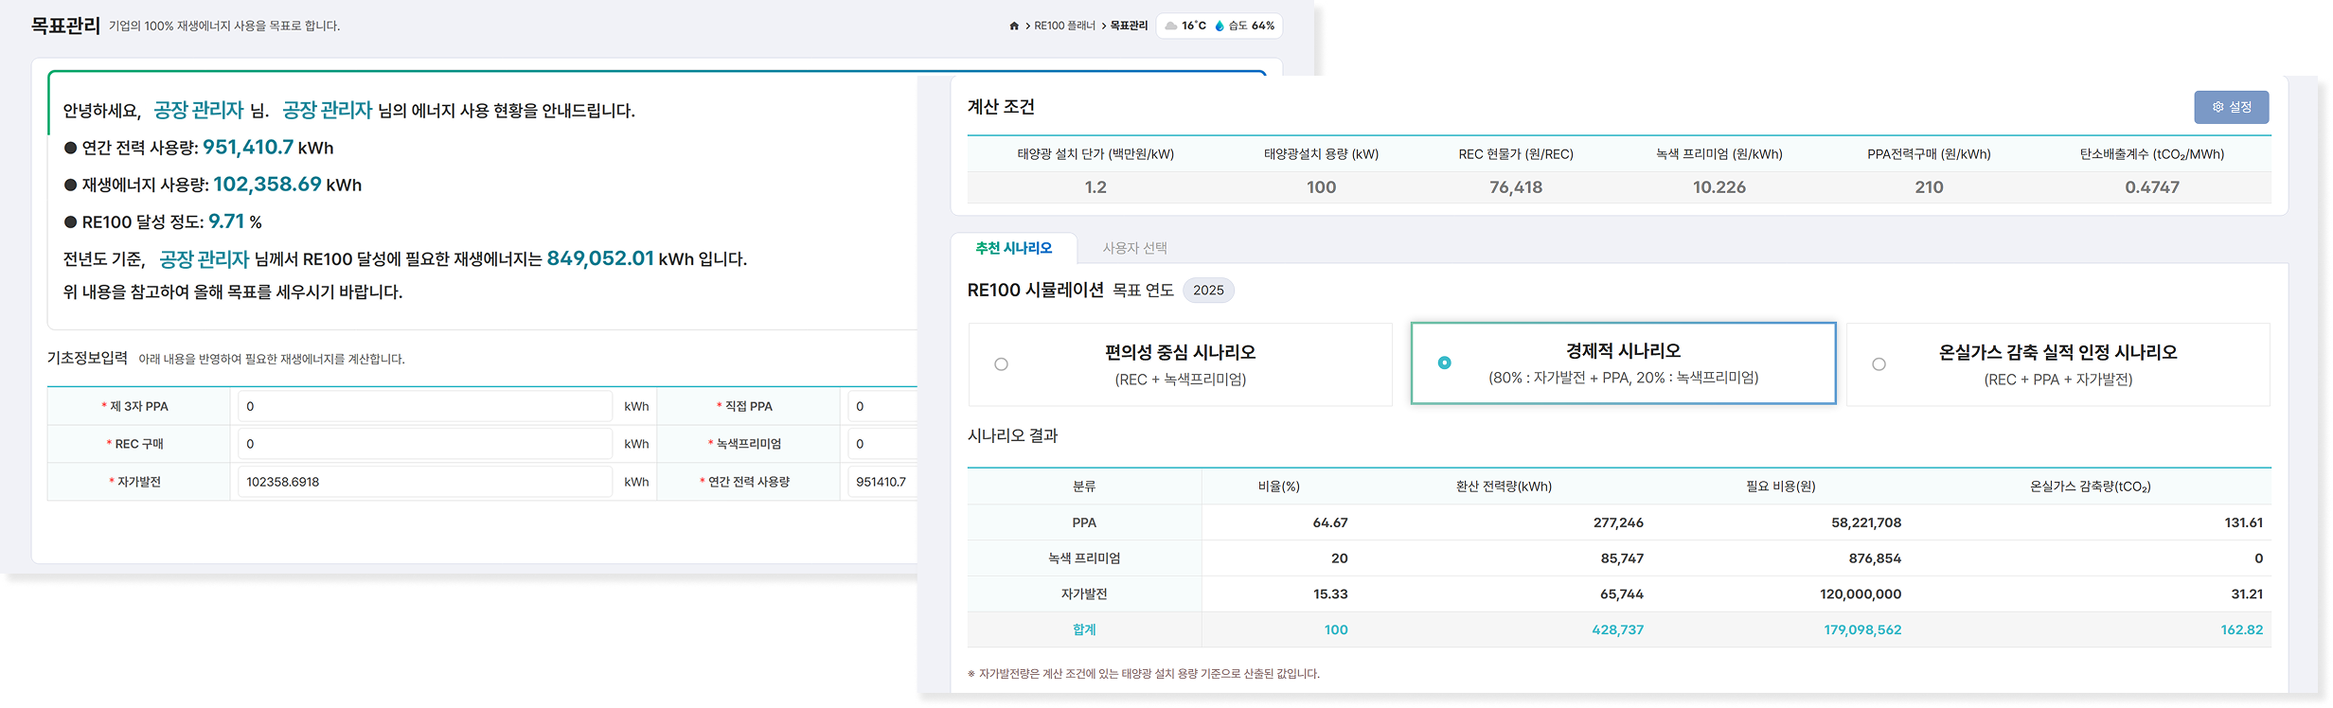Click 온실가스 감축량 column header

[2090, 487]
